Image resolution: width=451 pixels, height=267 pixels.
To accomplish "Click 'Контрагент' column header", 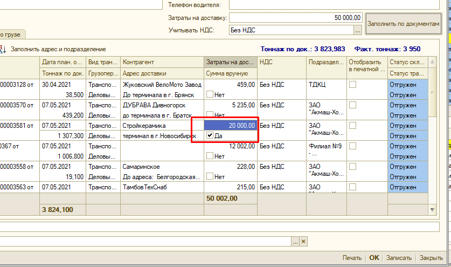I will click(x=162, y=62).
